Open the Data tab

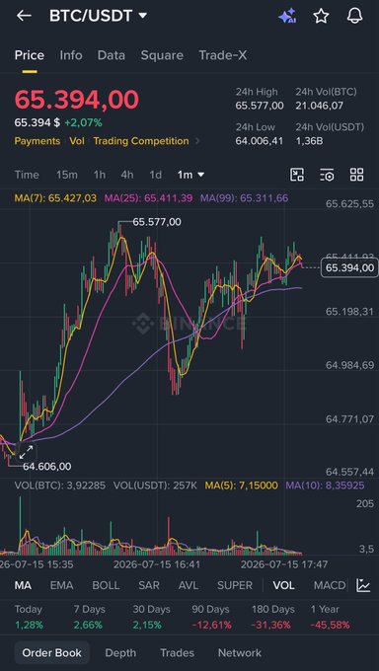click(x=112, y=55)
